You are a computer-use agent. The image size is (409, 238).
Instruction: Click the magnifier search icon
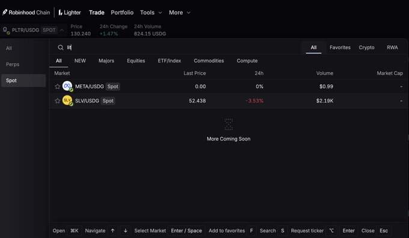click(x=61, y=47)
